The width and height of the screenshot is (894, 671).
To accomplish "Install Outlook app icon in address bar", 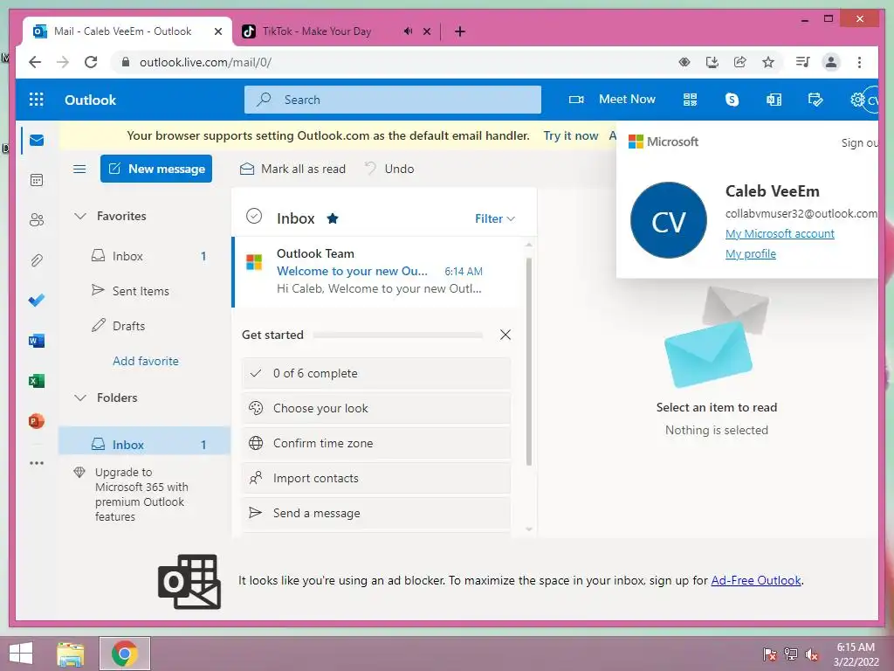I will pos(712,62).
